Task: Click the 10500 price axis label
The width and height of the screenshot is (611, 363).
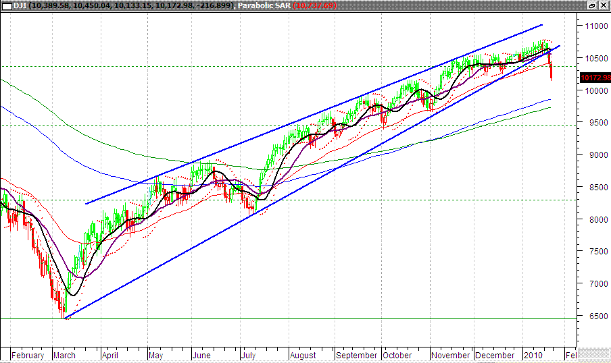Action: coord(596,58)
